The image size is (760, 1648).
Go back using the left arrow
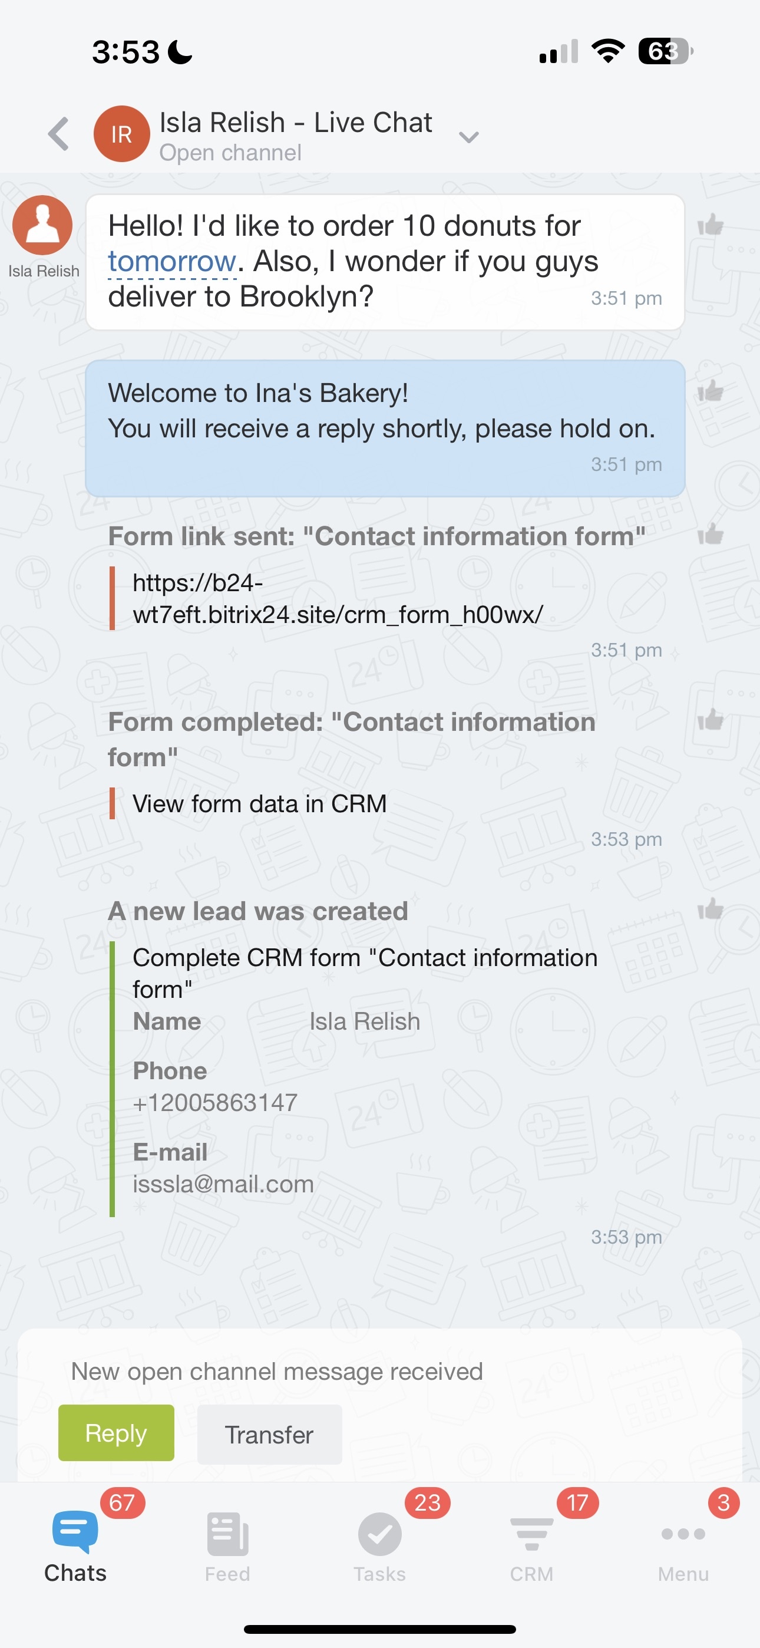59,134
